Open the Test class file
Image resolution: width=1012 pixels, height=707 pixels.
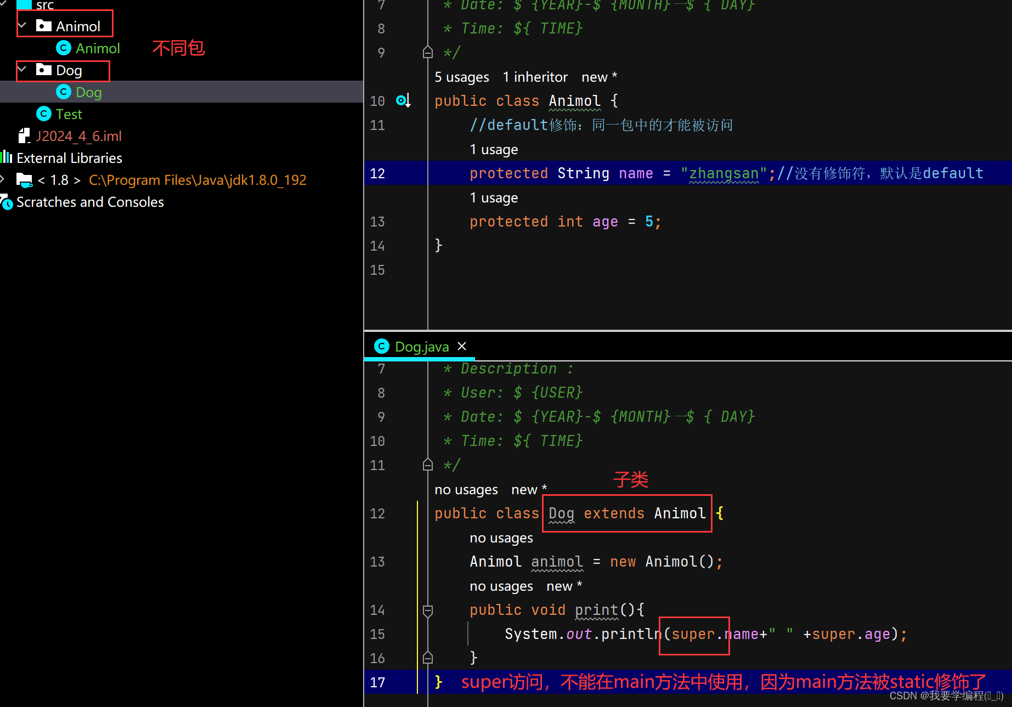(69, 114)
